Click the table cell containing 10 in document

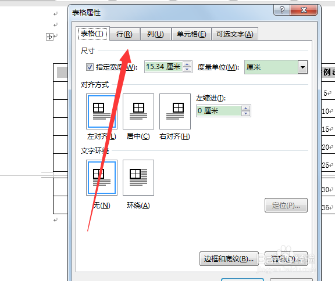[328, 111]
